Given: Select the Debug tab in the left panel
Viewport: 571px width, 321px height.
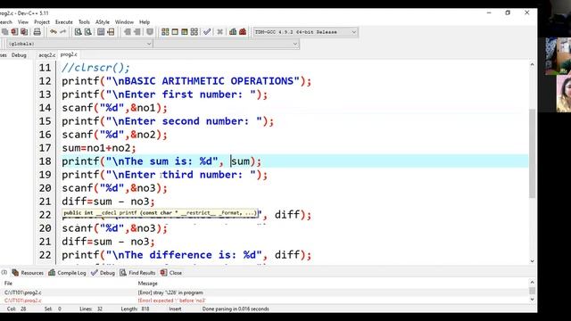Looking at the screenshot, I should [x=19, y=55].
